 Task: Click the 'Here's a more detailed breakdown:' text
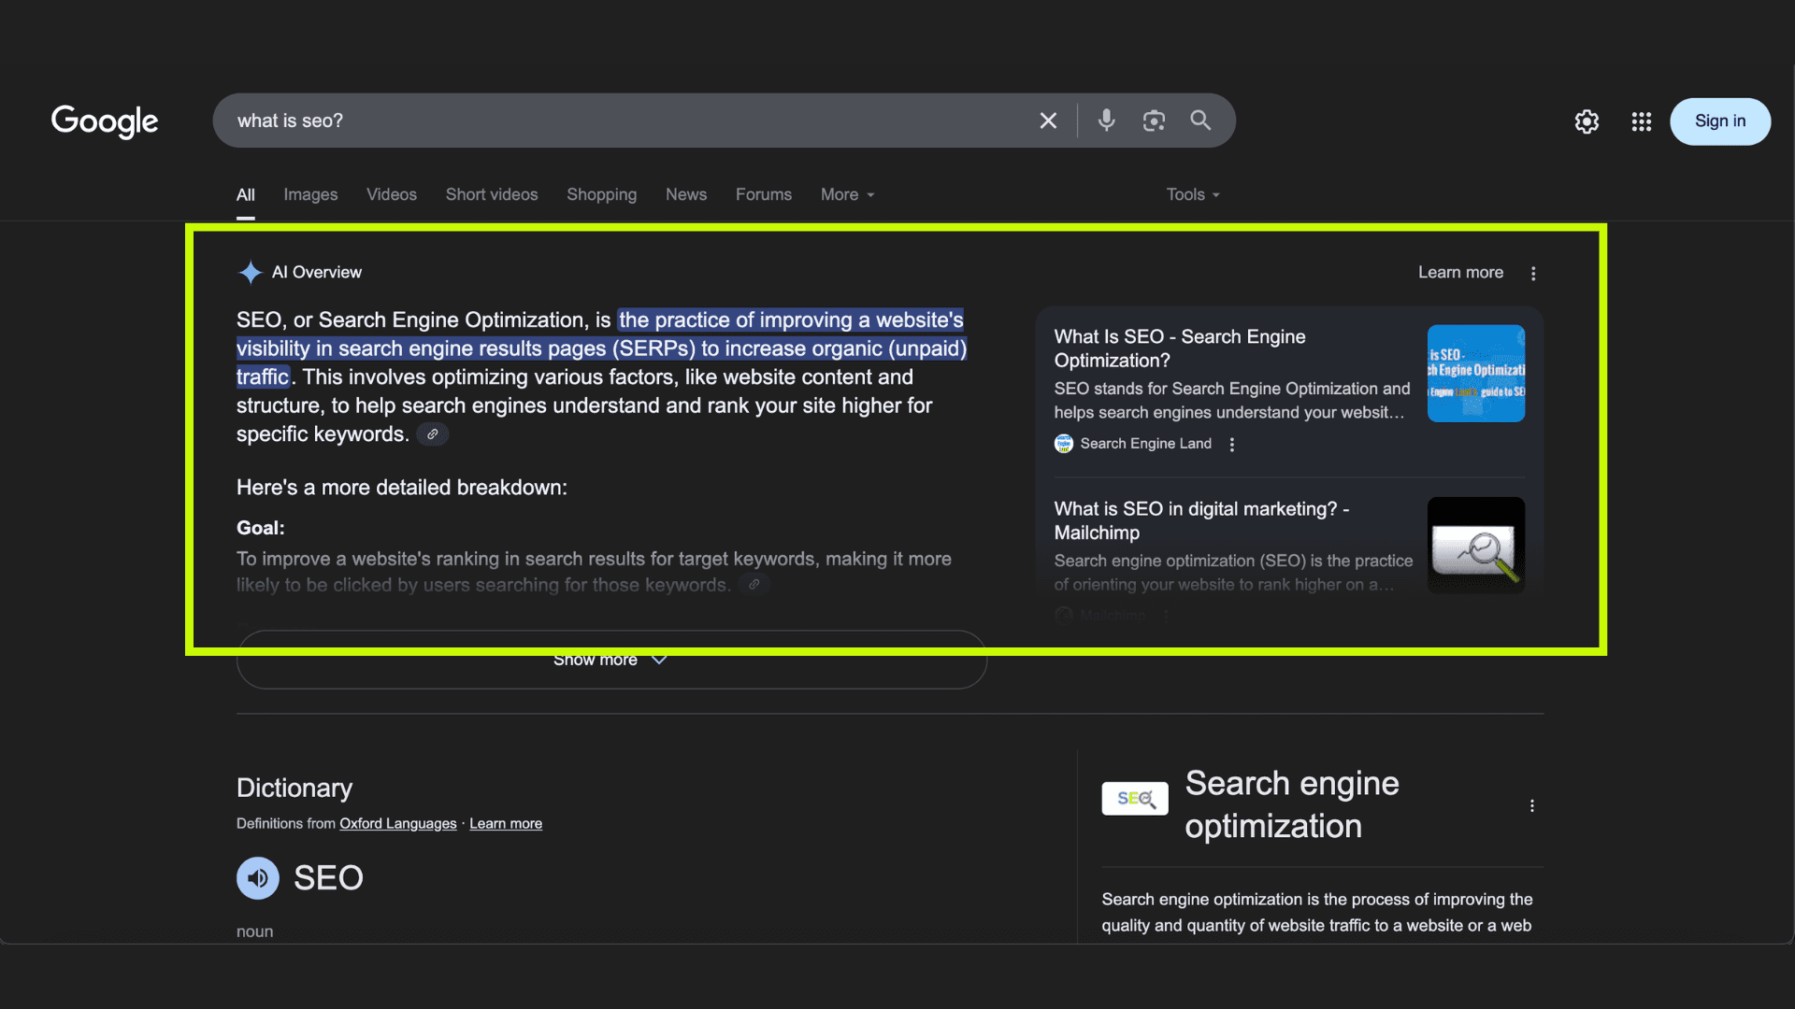[402, 488]
